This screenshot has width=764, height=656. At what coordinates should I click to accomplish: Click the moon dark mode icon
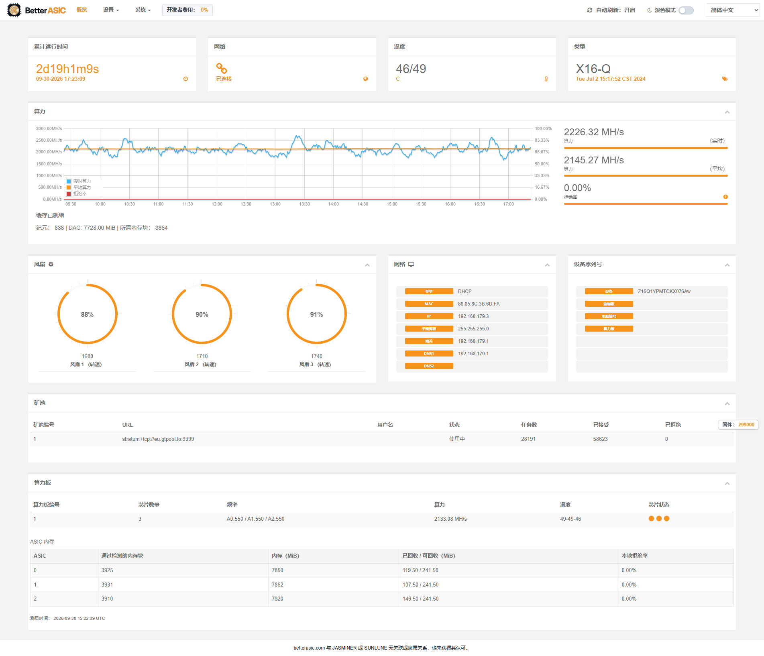coord(649,10)
